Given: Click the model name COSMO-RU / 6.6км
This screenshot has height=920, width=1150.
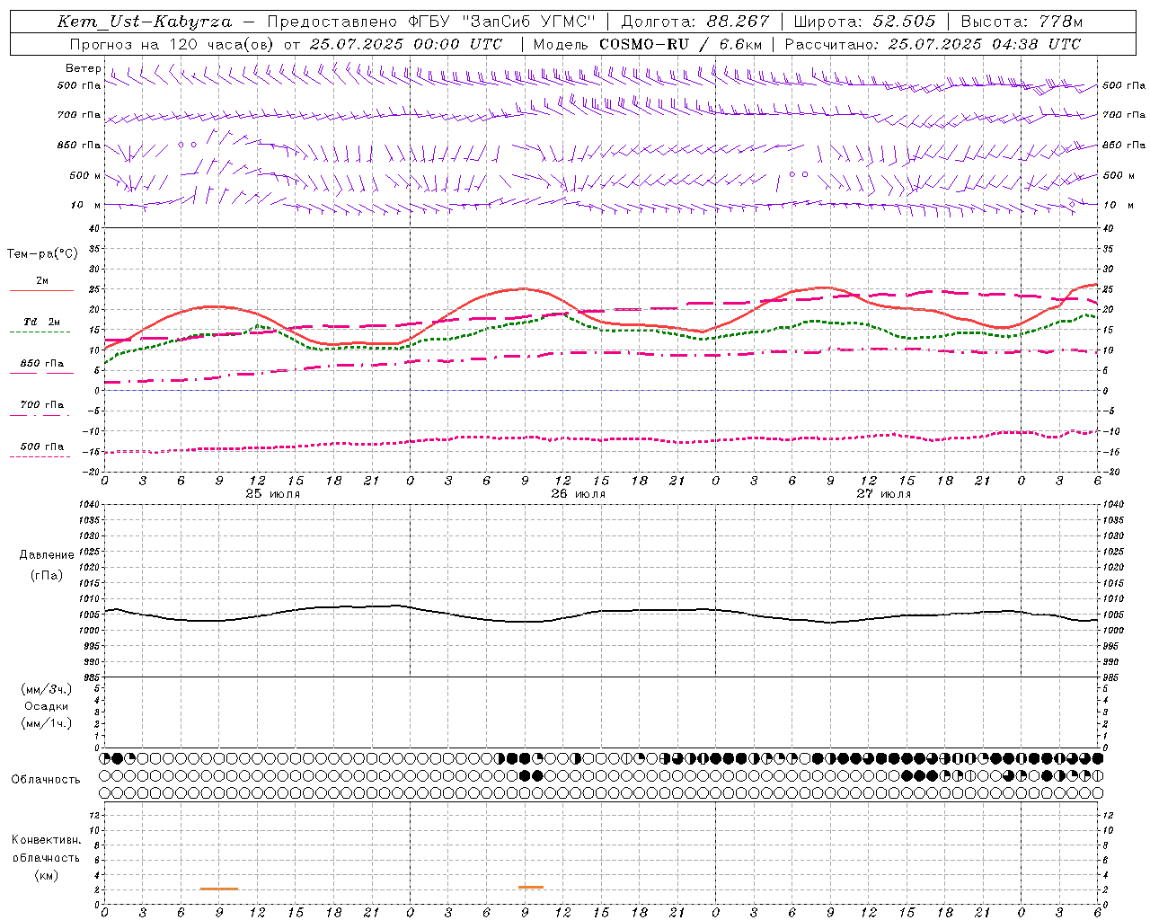Looking at the screenshot, I should coord(680,44).
